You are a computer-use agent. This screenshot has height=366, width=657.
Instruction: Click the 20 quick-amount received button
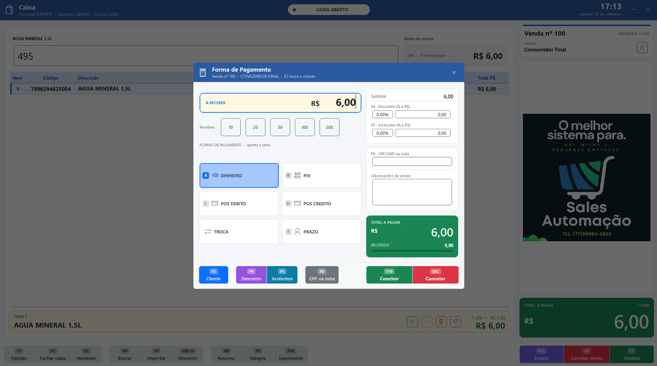[x=255, y=127]
